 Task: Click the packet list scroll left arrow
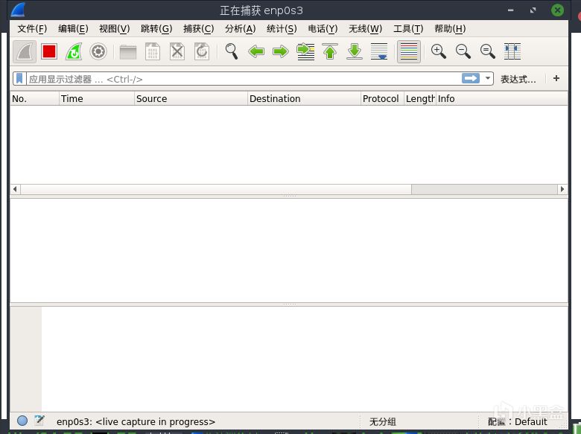pyautogui.click(x=15, y=189)
